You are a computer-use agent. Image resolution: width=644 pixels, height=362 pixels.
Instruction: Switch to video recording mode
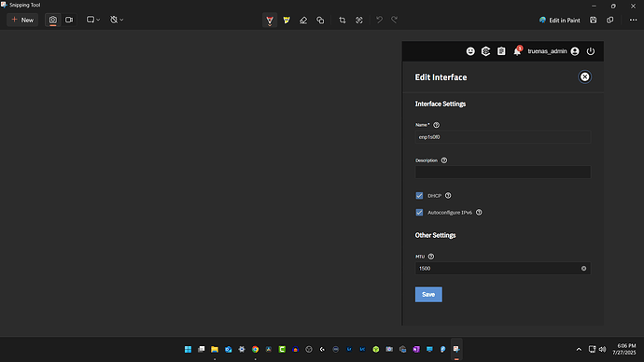click(69, 20)
